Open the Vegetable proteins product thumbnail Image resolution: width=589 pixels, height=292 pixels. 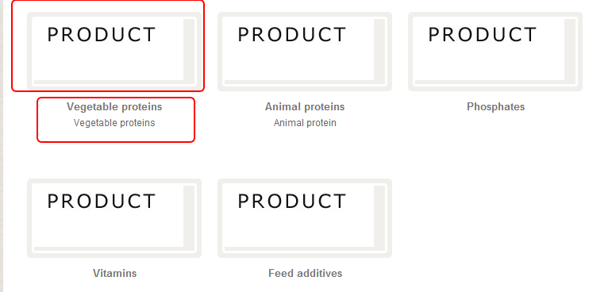[114, 52]
